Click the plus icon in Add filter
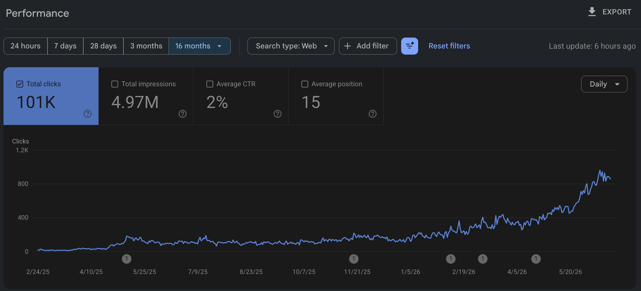Image resolution: width=641 pixels, height=291 pixels. tap(348, 46)
